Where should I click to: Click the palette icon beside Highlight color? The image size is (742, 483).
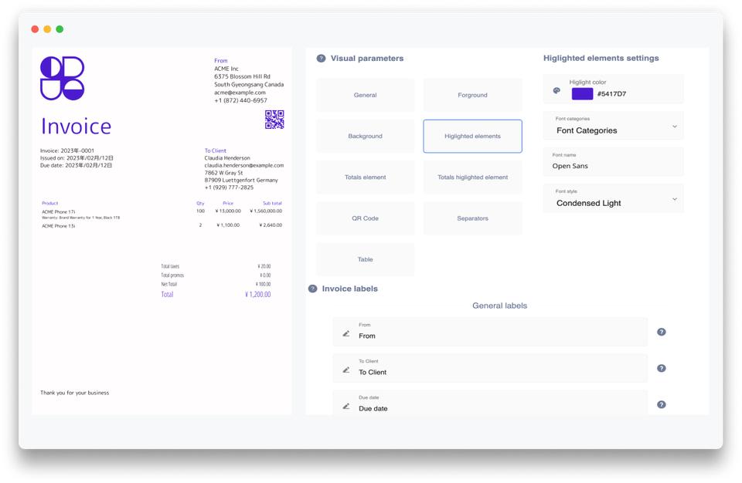[556, 90]
